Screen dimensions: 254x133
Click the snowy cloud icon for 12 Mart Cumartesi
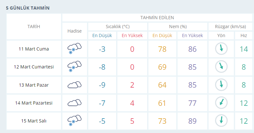[x=75, y=66]
